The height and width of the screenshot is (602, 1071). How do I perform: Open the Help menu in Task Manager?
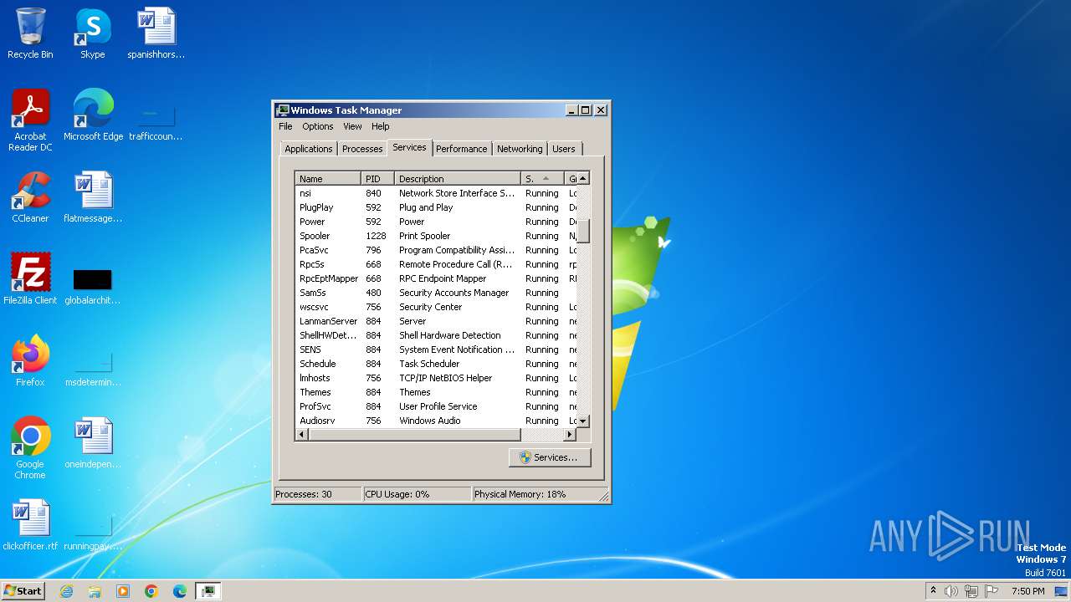coord(381,126)
